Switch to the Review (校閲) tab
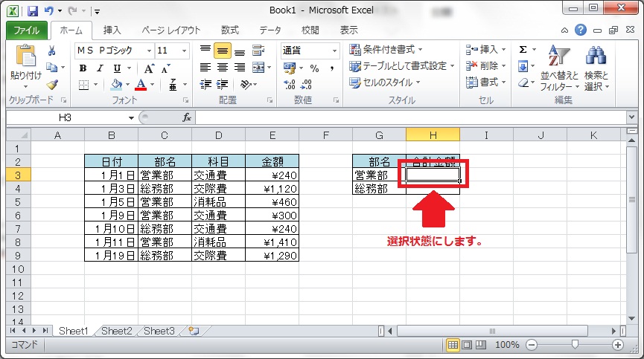This screenshot has height=359, width=644. click(x=310, y=30)
